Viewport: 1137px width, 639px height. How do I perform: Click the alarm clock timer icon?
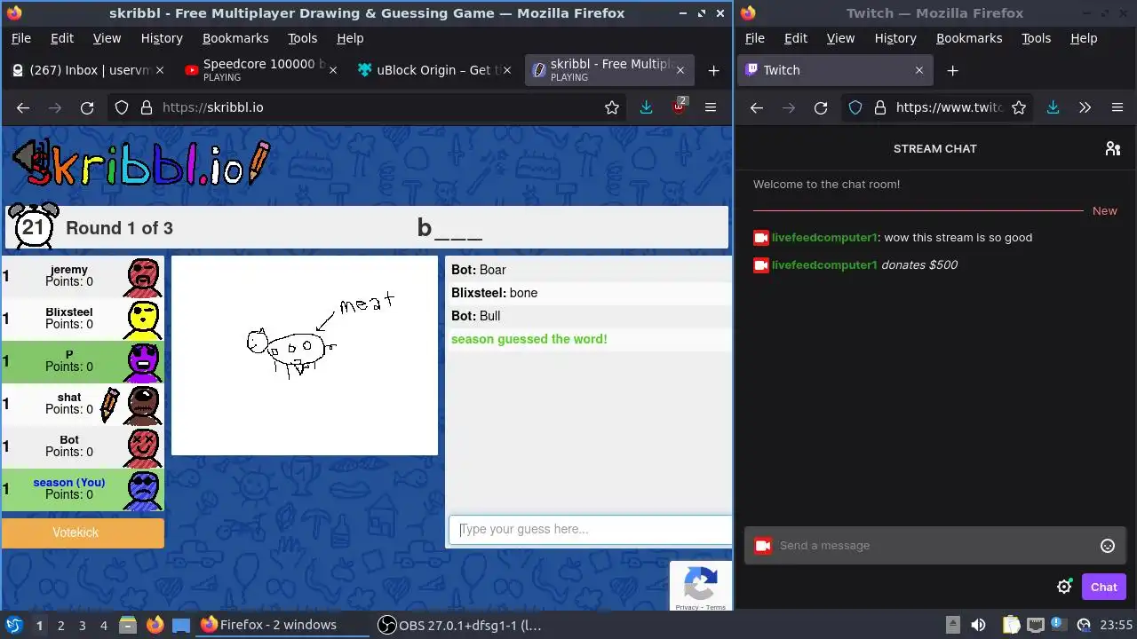coord(33,226)
